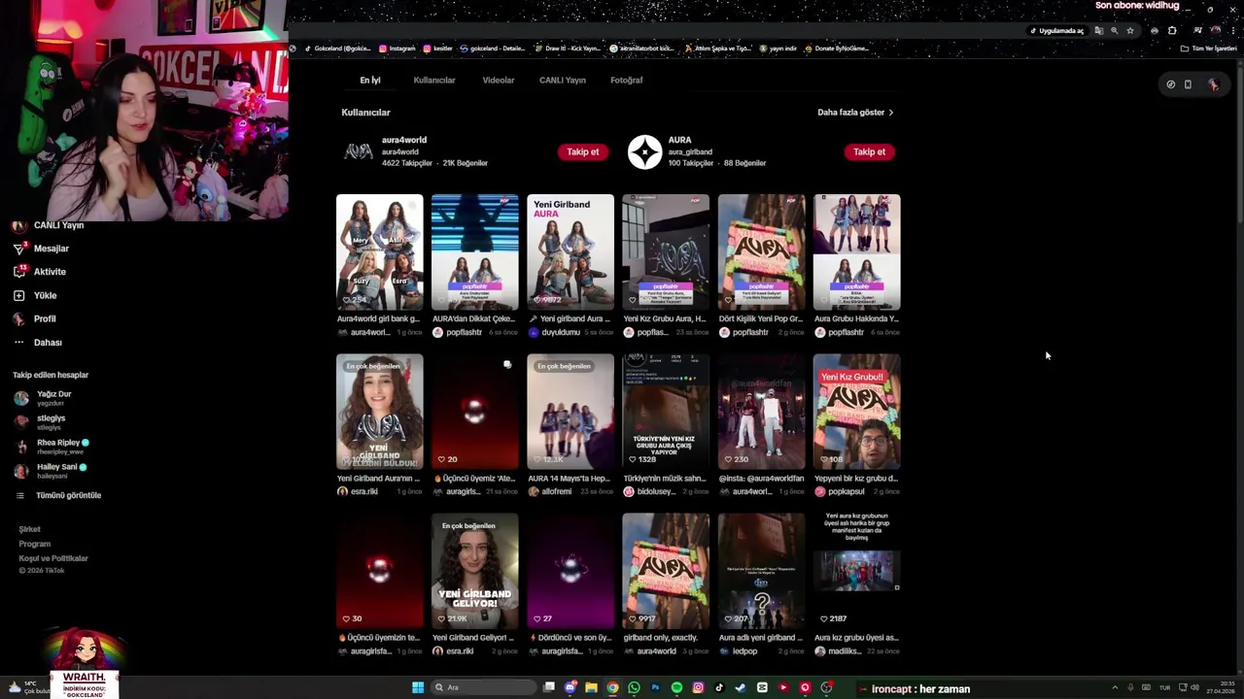Switch to the Videolar tab
Viewport: 1244px width, 699px height.
tap(499, 81)
